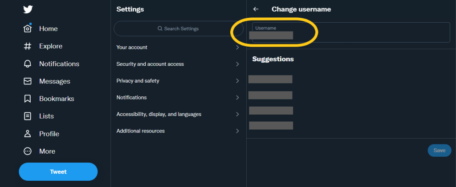Viewport: 456px width, 187px height.
Task: Expand Security and account access chevron
Action: pos(237,64)
